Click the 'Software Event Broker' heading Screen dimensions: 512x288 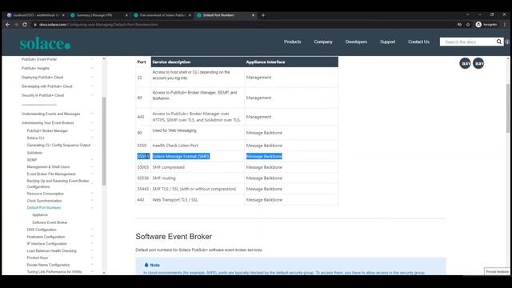[x=174, y=237]
